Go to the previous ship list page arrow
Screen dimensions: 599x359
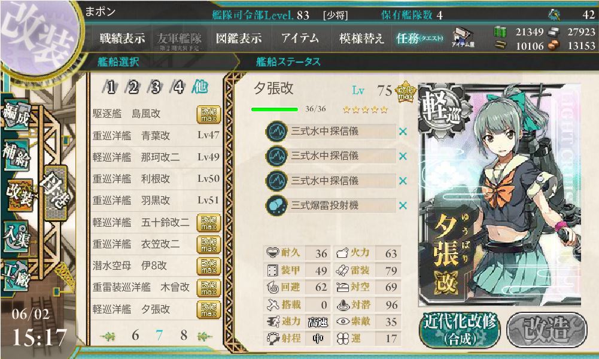(x=108, y=336)
